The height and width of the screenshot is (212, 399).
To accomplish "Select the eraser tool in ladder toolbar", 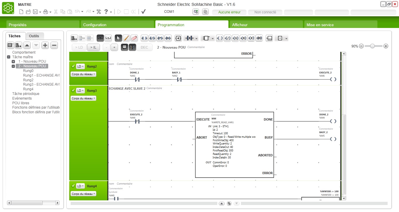I will point(134,38).
